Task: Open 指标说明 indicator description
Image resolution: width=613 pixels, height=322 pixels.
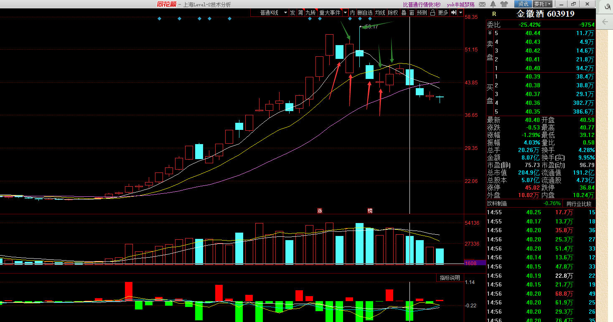Action: coord(450,278)
